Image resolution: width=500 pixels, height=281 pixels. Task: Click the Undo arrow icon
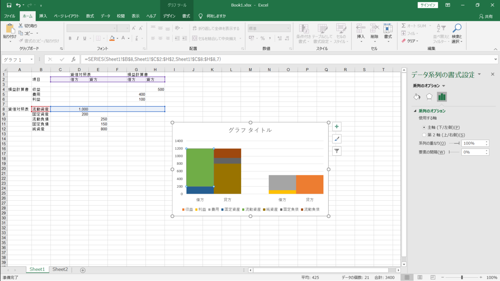(x=18, y=5)
